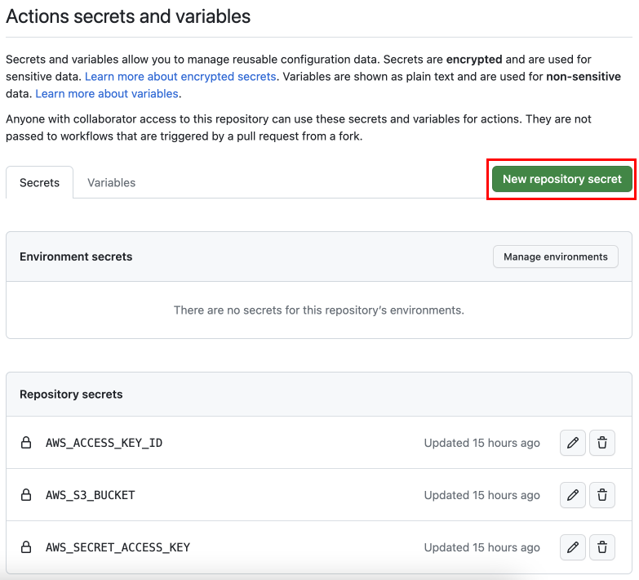Click Updated 15 hours ago for AWS_ACCESS_KEY_ID
The width and height of the screenshot is (639, 580).
(481, 443)
